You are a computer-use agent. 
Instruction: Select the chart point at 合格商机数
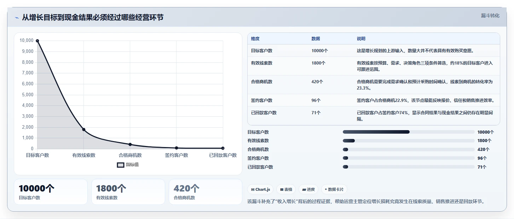click(130, 144)
